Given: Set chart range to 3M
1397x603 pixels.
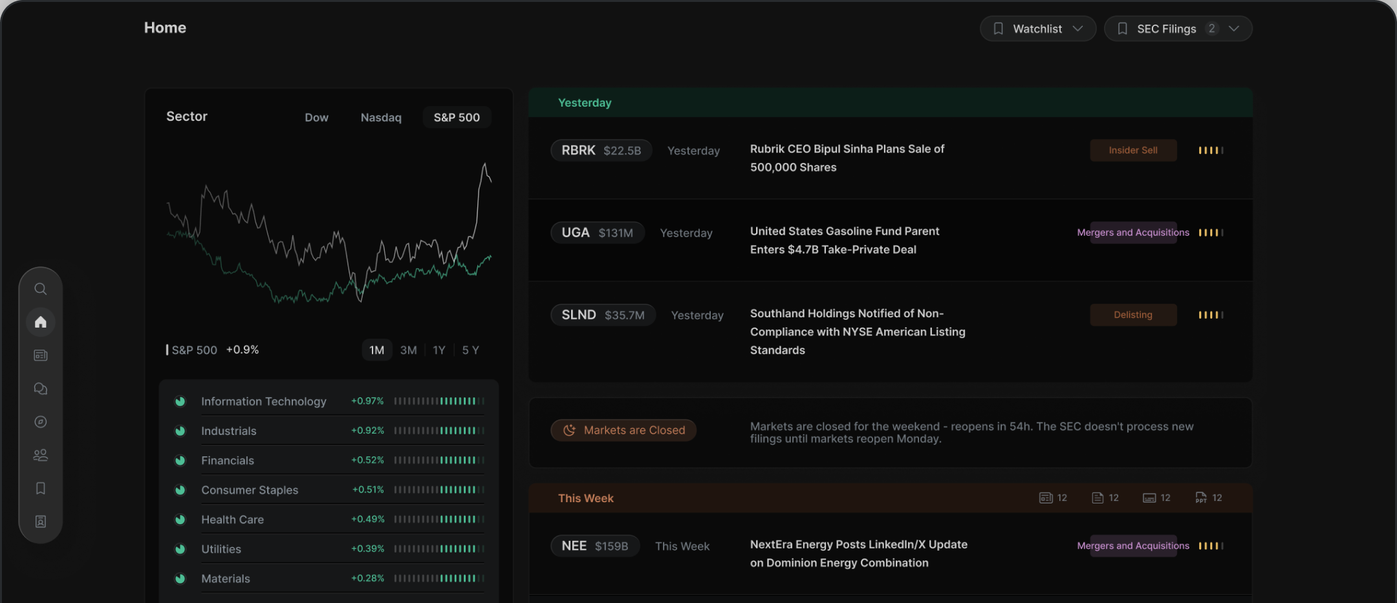Looking at the screenshot, I should tap(408, 350).
